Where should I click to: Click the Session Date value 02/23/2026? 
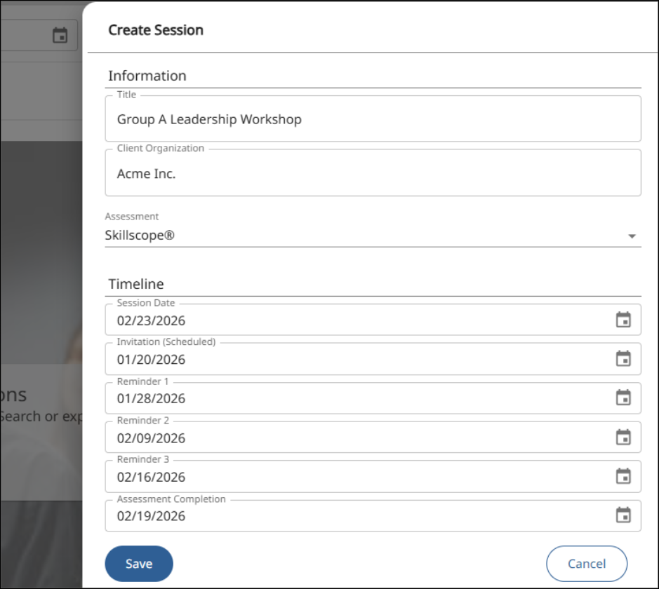(x=151, y=320)
